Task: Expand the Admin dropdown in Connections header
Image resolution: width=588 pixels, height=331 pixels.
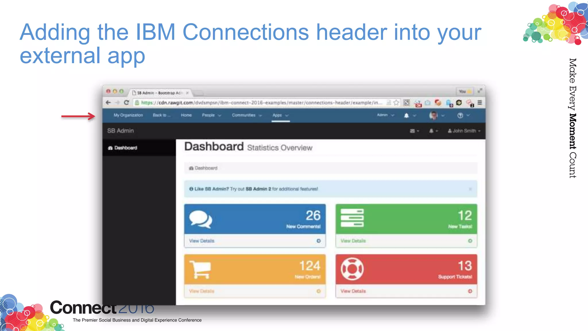Action: coord(386,115)
